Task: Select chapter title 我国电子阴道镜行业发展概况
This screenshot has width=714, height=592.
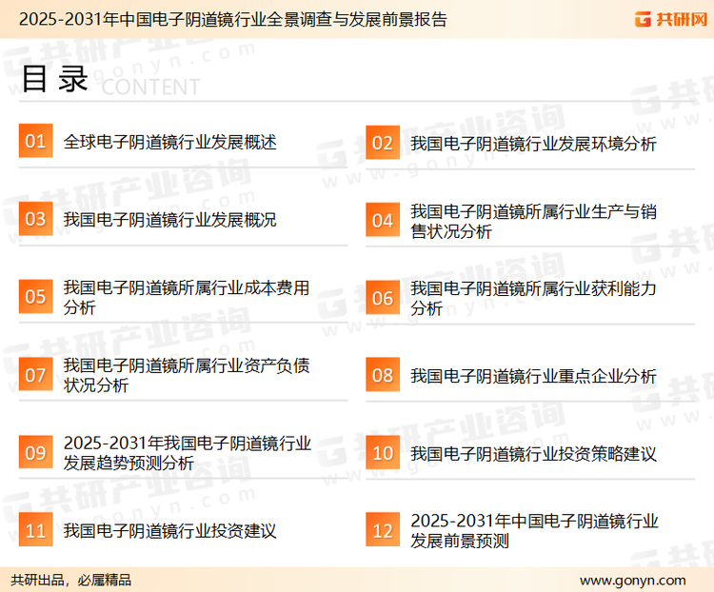Action: 169,220
